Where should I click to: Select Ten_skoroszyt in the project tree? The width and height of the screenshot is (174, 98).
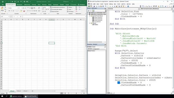[97, 22]
